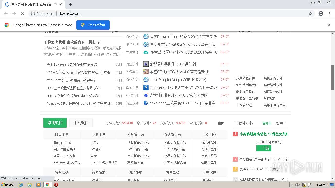
Task: Click the Set as default button
Action: [x=93, y=25]
